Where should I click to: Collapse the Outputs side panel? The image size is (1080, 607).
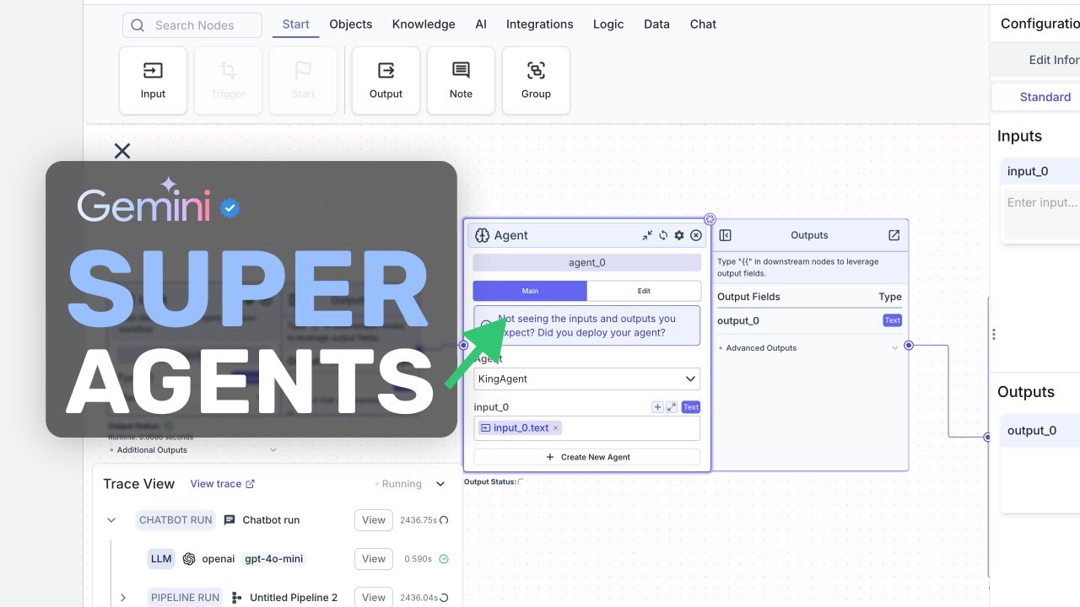(x=725, y=235)
